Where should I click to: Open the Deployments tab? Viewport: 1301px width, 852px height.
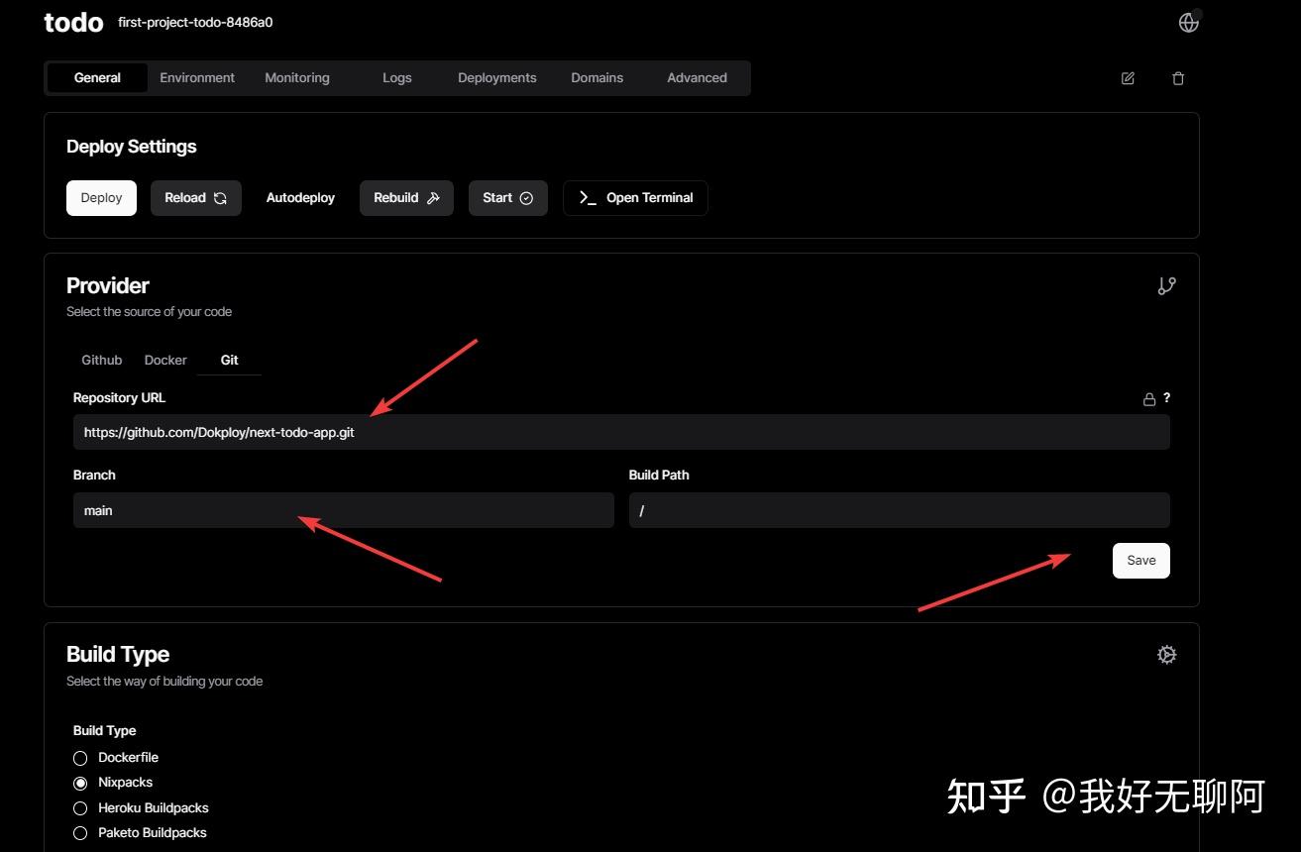point(496,77)
